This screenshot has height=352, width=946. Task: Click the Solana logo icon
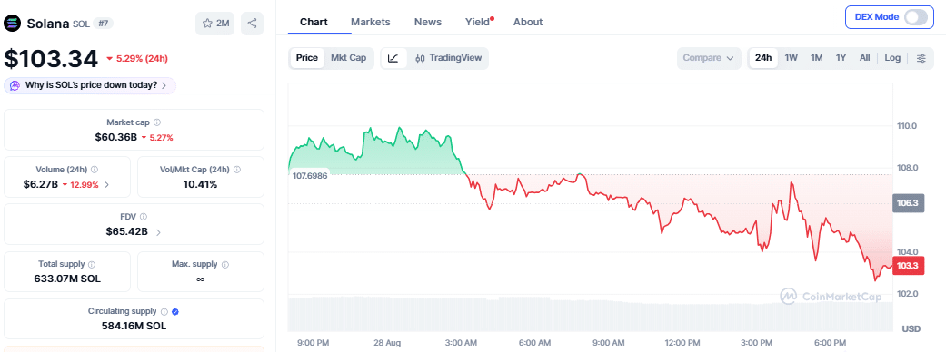tap(13, 24)
